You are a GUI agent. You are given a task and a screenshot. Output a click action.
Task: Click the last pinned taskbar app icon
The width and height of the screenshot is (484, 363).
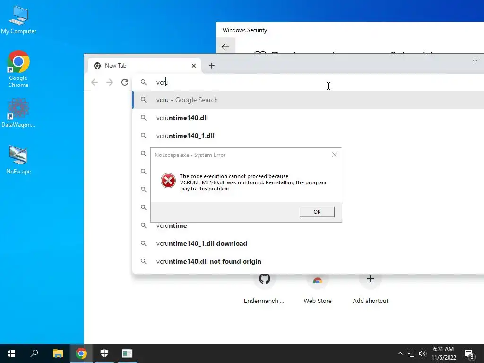tap(127, 354)
